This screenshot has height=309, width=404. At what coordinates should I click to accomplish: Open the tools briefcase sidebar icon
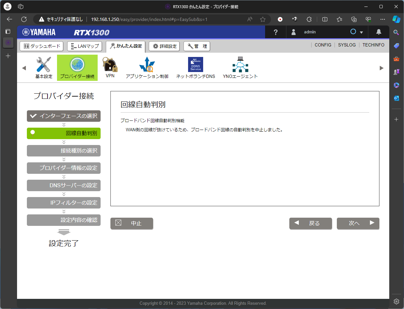[x=396, y=59]
